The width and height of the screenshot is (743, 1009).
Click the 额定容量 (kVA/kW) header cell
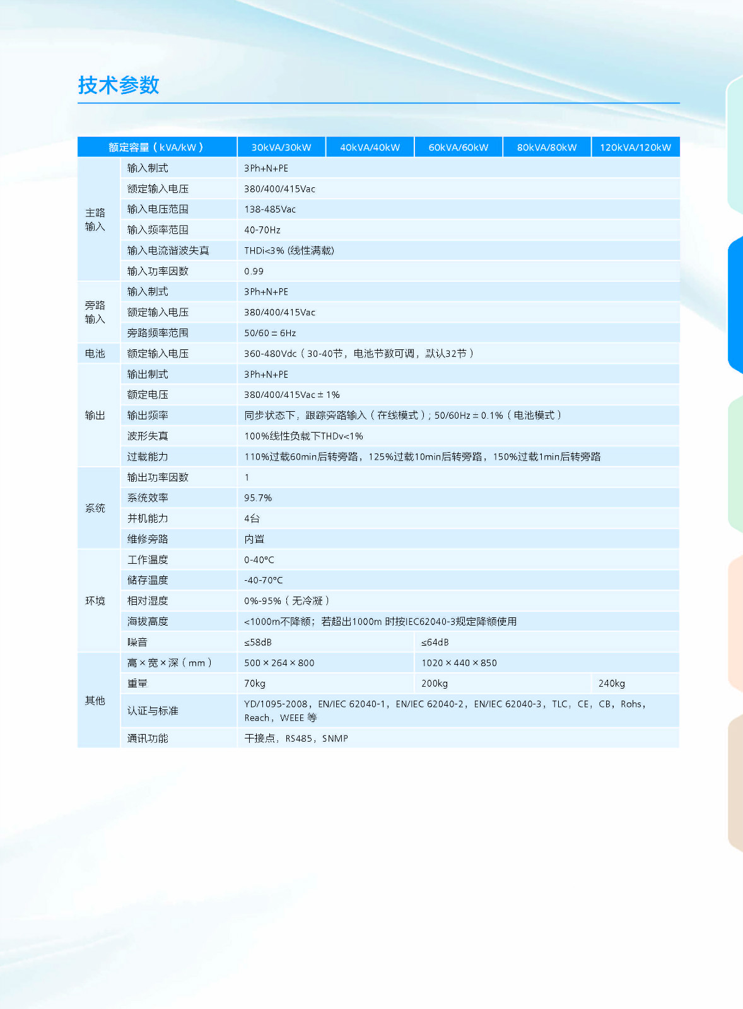pos(156,147)
